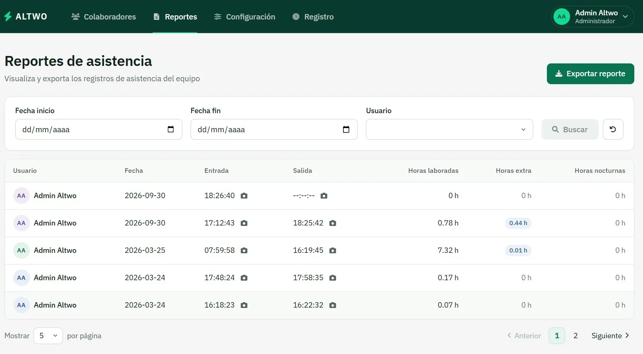The width and height of the screenshot is (643, 354).
Task: Navigate to the Registro page
Action: click(x=313, y=17)
